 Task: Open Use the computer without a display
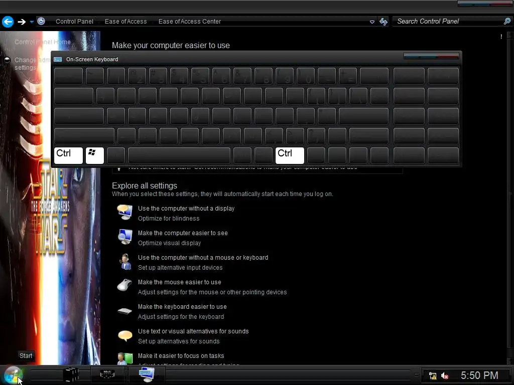point(186,209)
